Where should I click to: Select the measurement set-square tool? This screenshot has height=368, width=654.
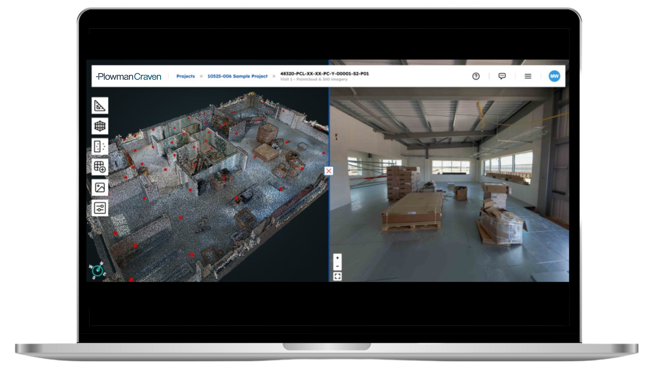(x=100, y=106)
